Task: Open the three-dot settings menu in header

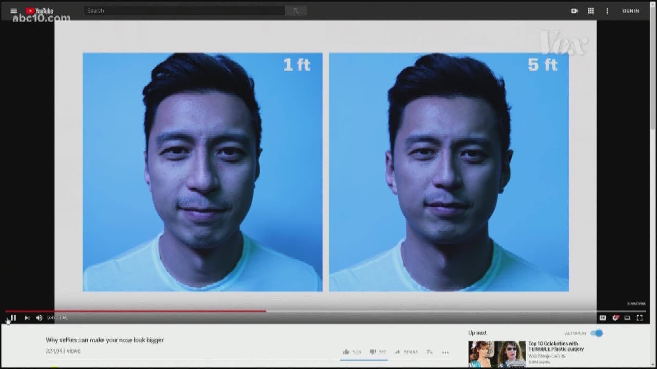Action: pos(607,11)
